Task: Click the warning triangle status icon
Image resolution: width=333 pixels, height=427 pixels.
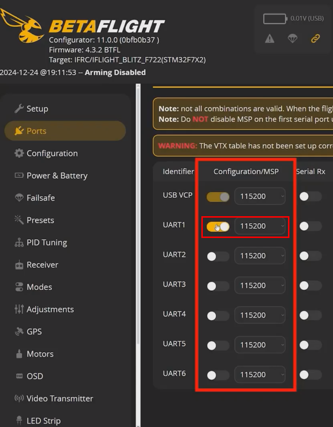Action: [x=270, y=39]
